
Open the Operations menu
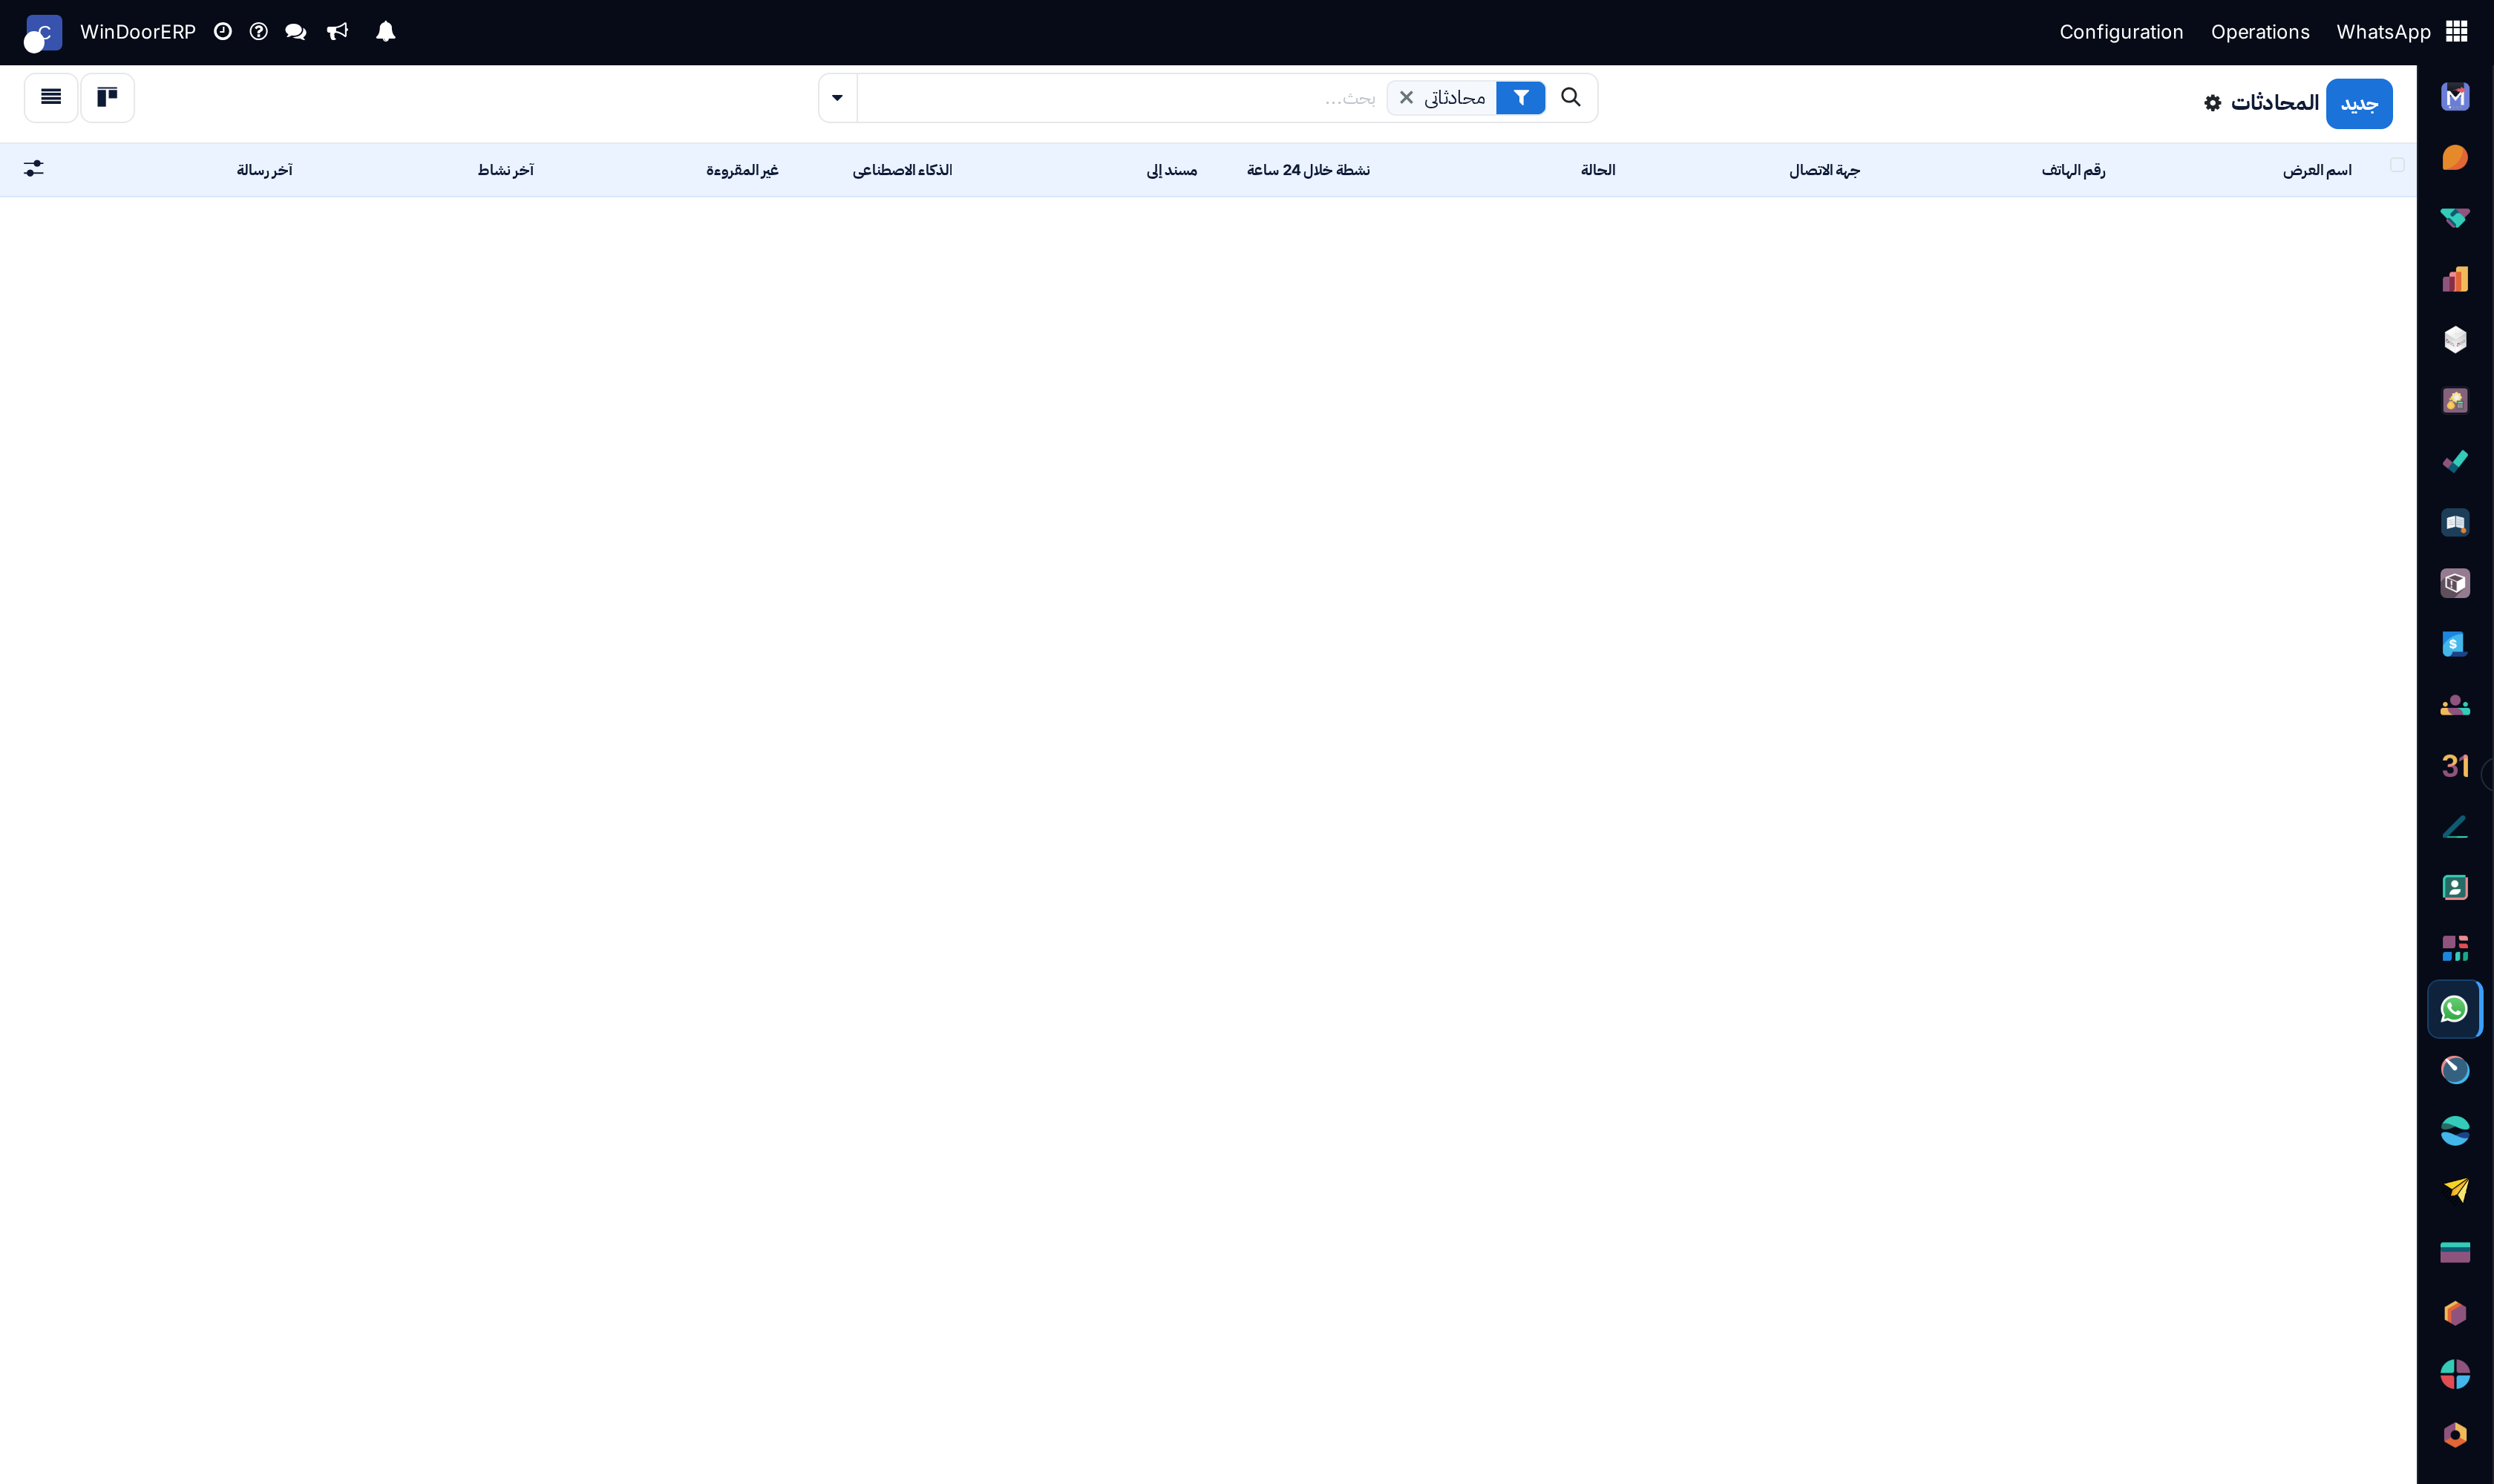click(2260, 32)
